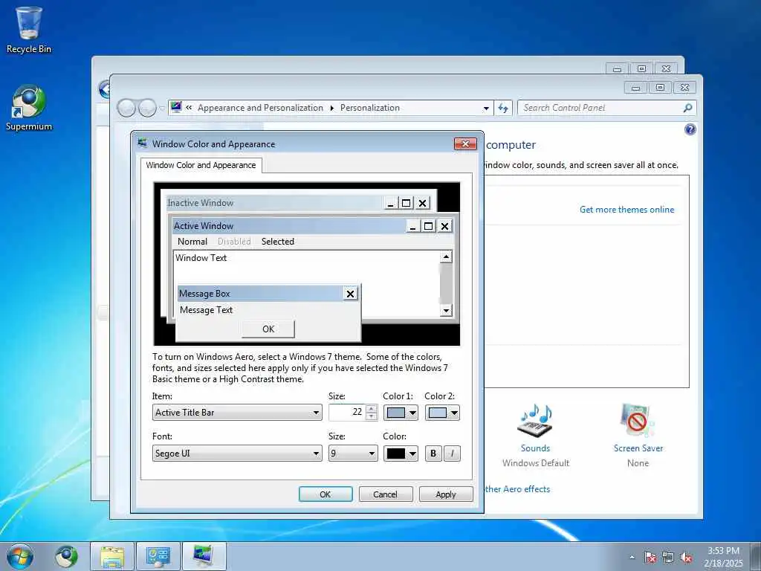Decrease item size with down spinner
761x571 pixels.
pos(372,416)
